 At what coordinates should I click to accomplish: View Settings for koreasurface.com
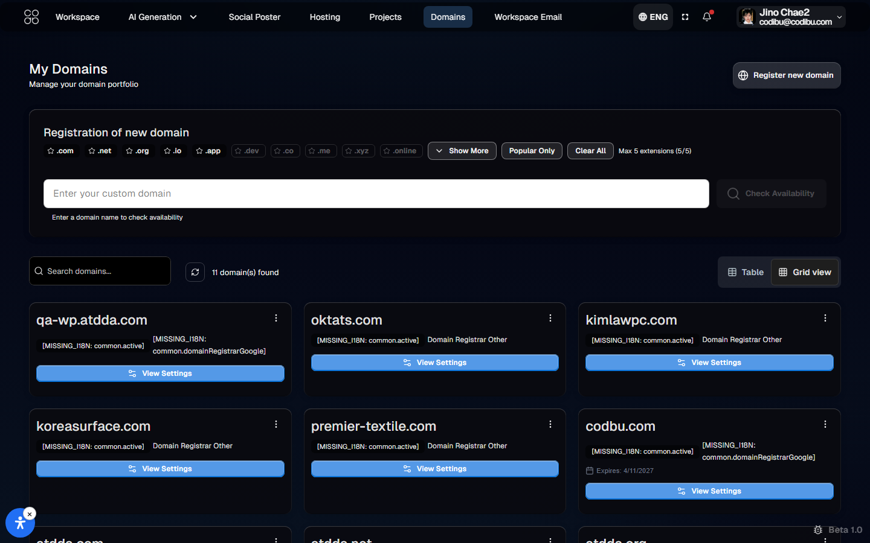pos(160,469)
